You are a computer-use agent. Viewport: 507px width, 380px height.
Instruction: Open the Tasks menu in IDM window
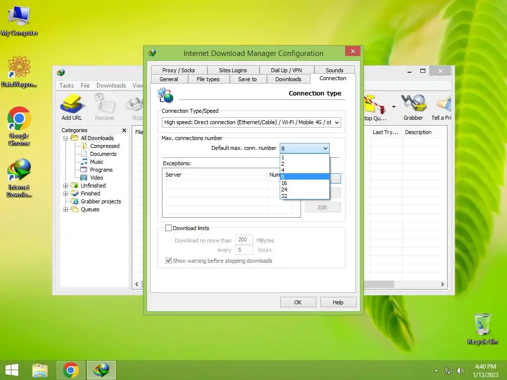67,85
